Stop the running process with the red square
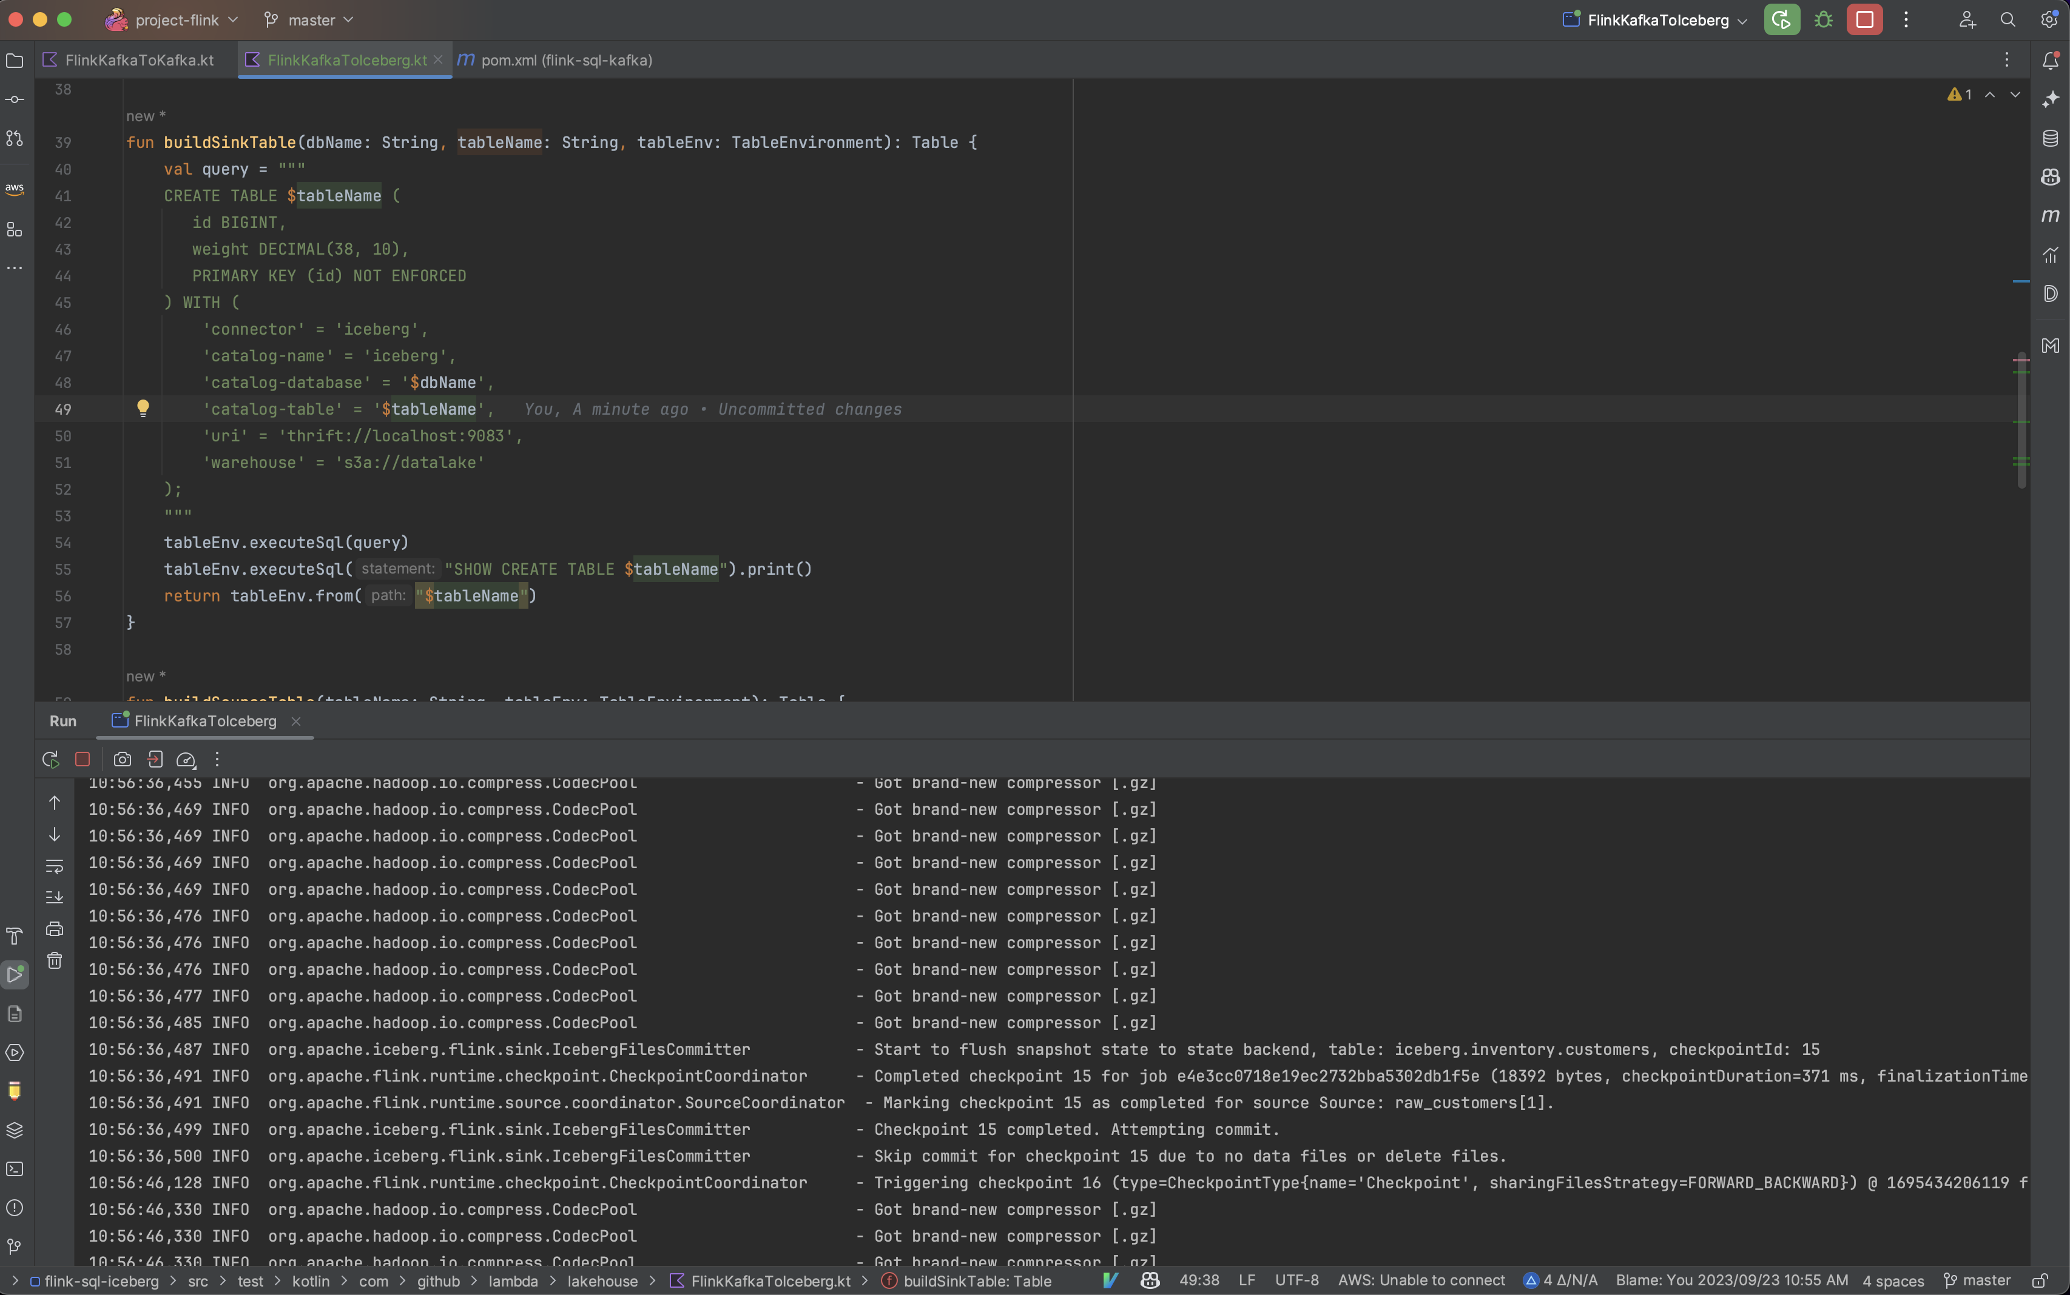The height and width of the screenshot is (1295, 2070). click(x=1864, y=19)
